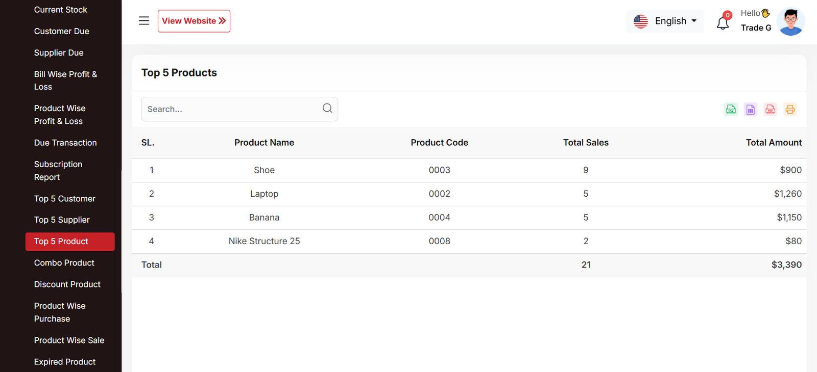This screenshot has height=372, width=817.
Task: Open Top 5 Customer report
Action: click(x=65, y=199)
